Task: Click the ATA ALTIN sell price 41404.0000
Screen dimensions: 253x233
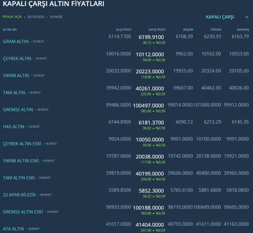Action: coord(150,225)
